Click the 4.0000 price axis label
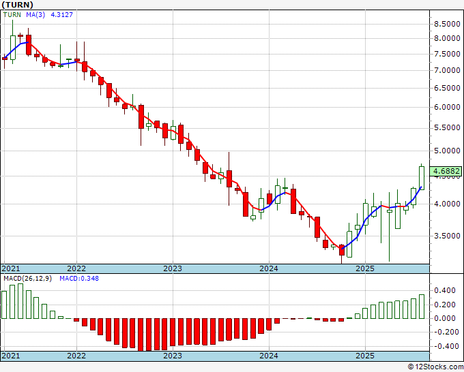Image resolution: width=464 pixels, height=372 pixels. pyautogui.click(x=447, y=204)
